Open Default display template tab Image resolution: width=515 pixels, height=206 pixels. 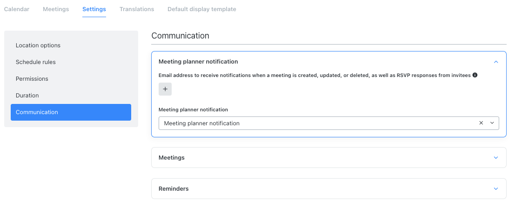[201, 9]
